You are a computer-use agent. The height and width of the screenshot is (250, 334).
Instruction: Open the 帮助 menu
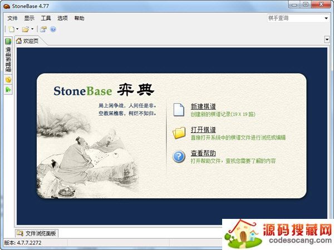point(79,18)
